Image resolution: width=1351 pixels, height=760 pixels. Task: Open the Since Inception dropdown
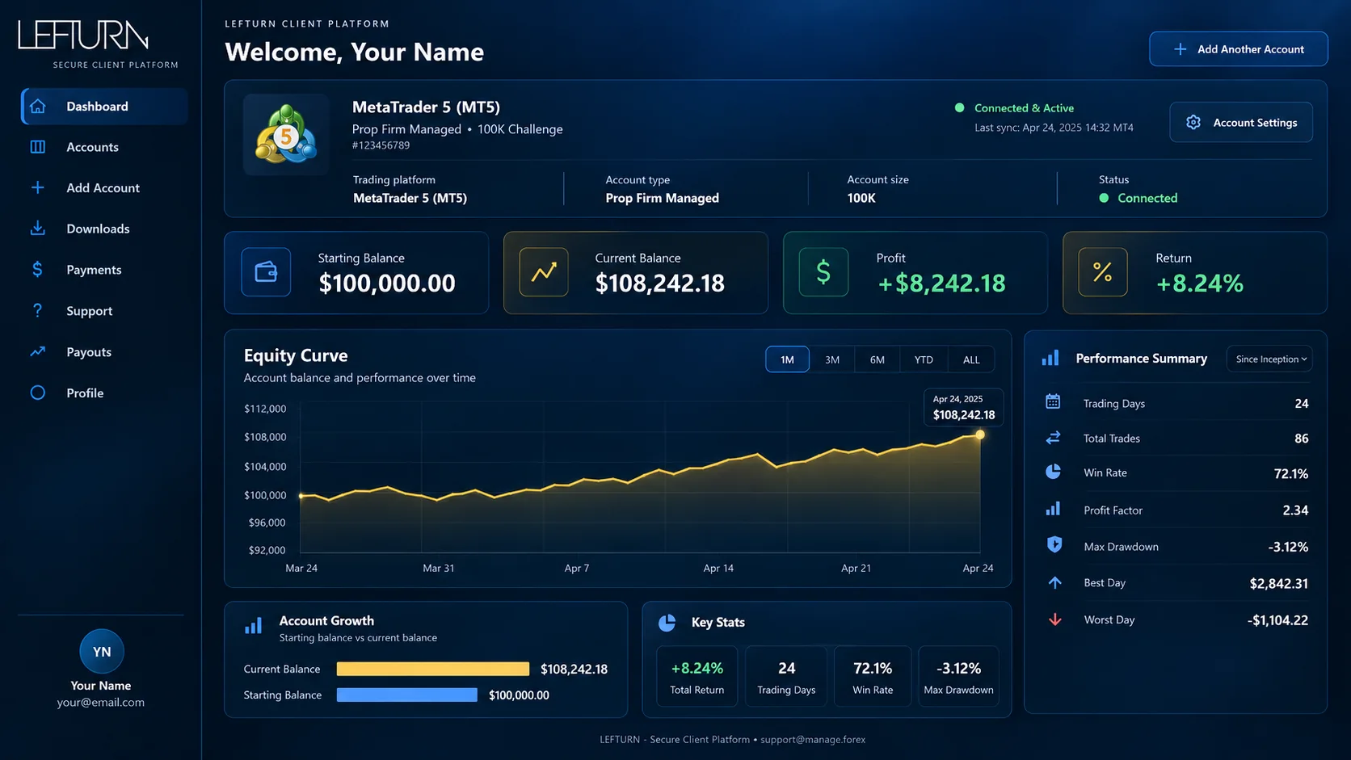coord(1269,359)
